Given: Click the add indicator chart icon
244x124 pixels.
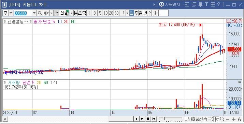Looking at the screenshot, I should click(198, 119).
